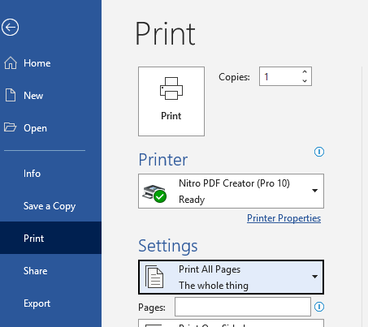Click the info icon beside Printer heading
This screenshot has width=368, height=327.
(319, 152)
